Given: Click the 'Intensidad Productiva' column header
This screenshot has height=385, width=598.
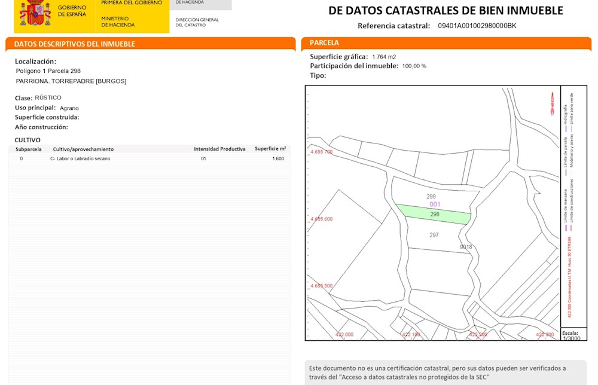Looking at the screenshot, I should pos(219,149).
